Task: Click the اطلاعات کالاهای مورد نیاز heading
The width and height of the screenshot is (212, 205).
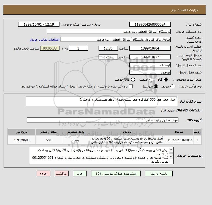Action: [x=181, y=110]
